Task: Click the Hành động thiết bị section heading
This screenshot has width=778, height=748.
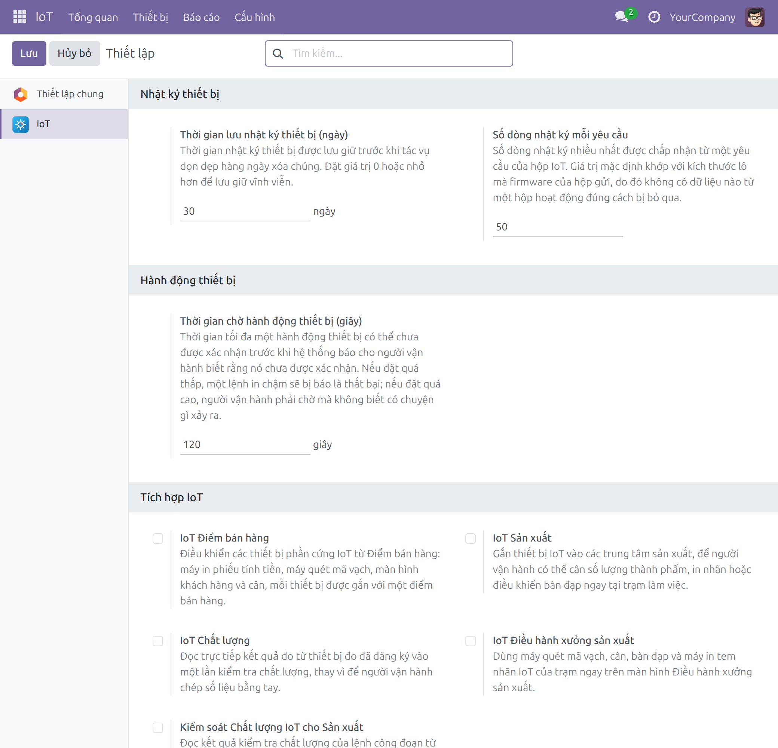Action: [x=188, y=280]
